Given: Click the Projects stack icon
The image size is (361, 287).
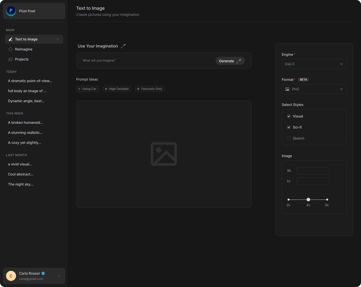Looking at the screenshot, I should (x=11, y=59).
